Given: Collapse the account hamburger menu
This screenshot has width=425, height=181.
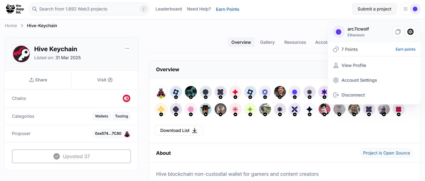Looking at the screenshot, I should coord(406,9).
